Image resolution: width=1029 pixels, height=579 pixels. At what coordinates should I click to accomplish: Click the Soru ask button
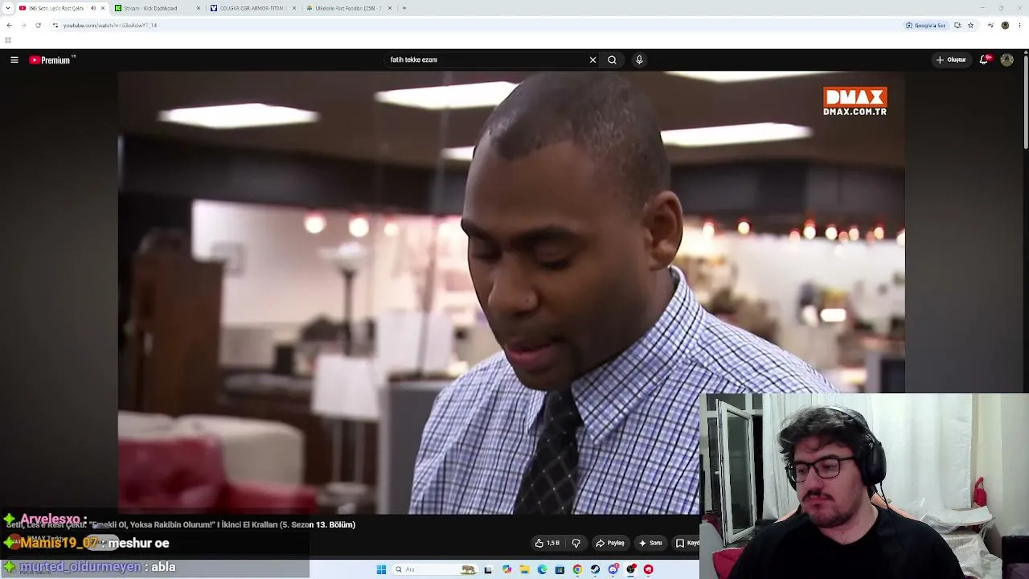pos(650,543)
